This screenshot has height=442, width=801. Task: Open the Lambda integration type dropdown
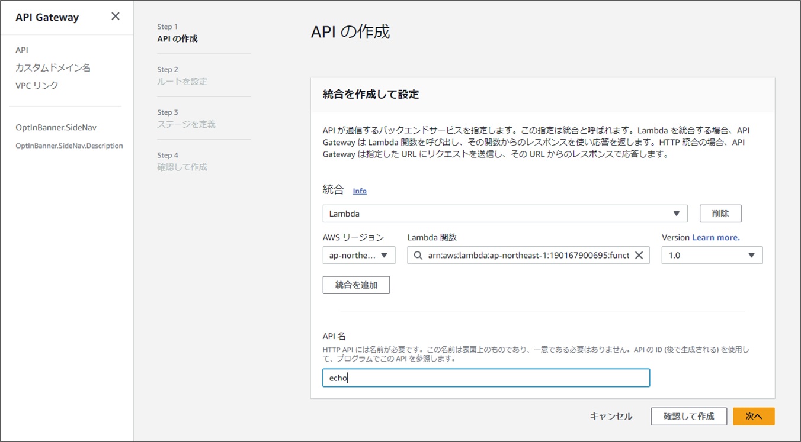tap(505, 214)
